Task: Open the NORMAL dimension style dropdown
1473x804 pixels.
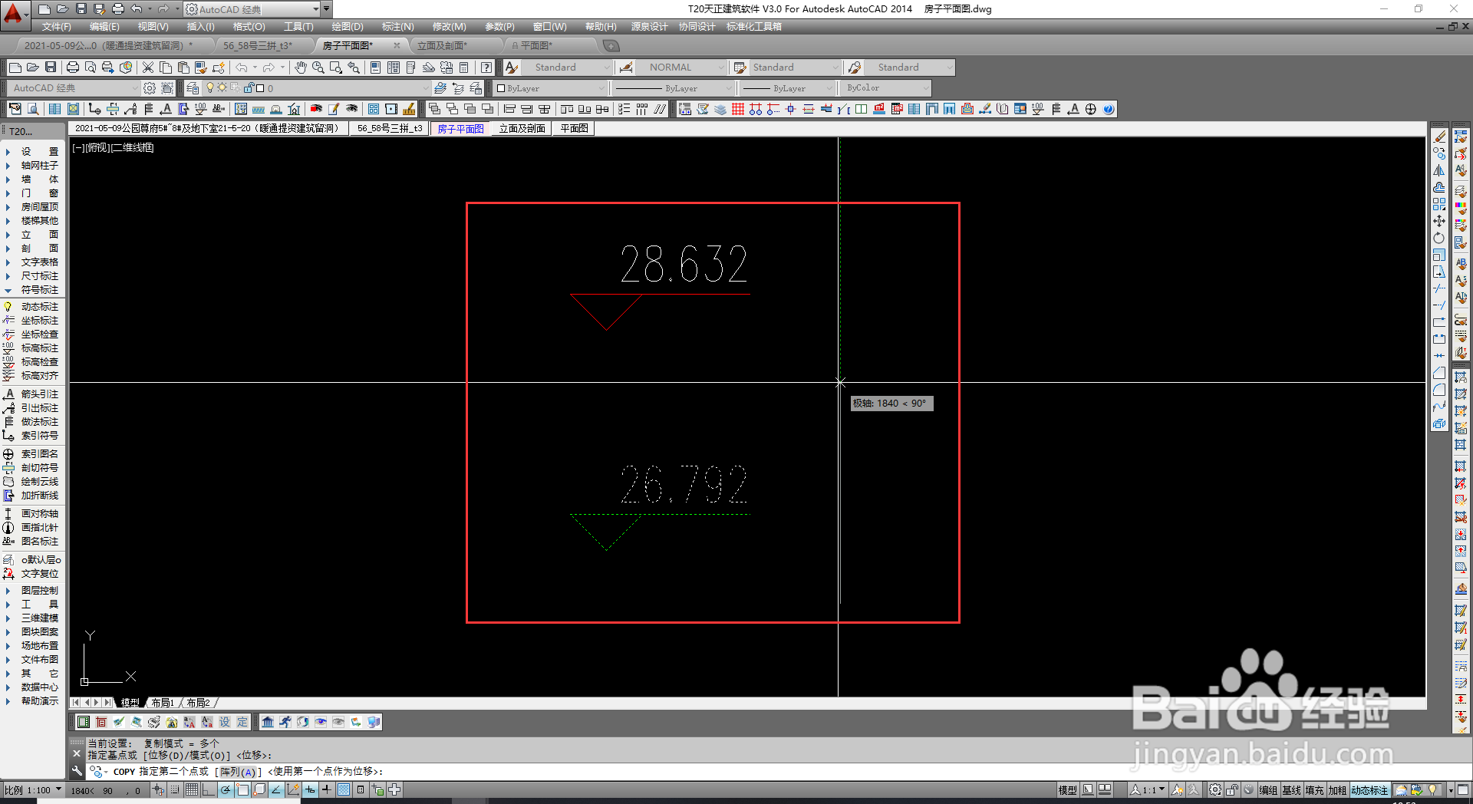Action: (681, 68)
